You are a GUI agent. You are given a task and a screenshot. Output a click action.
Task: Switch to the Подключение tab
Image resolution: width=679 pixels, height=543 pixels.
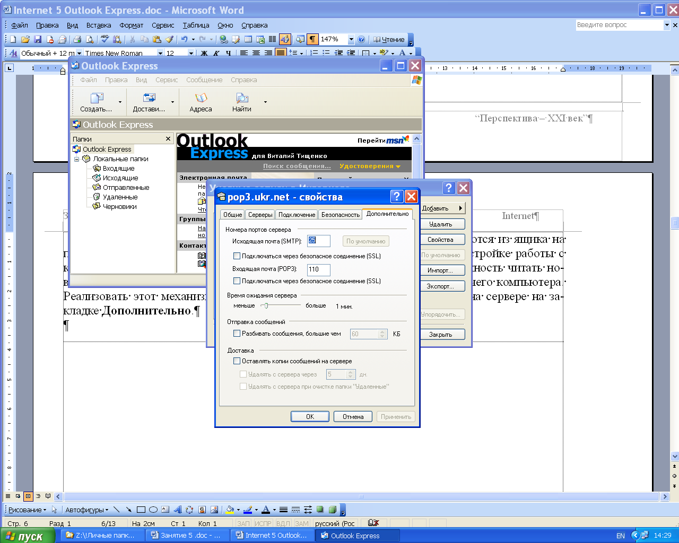(x=297, y=215)
